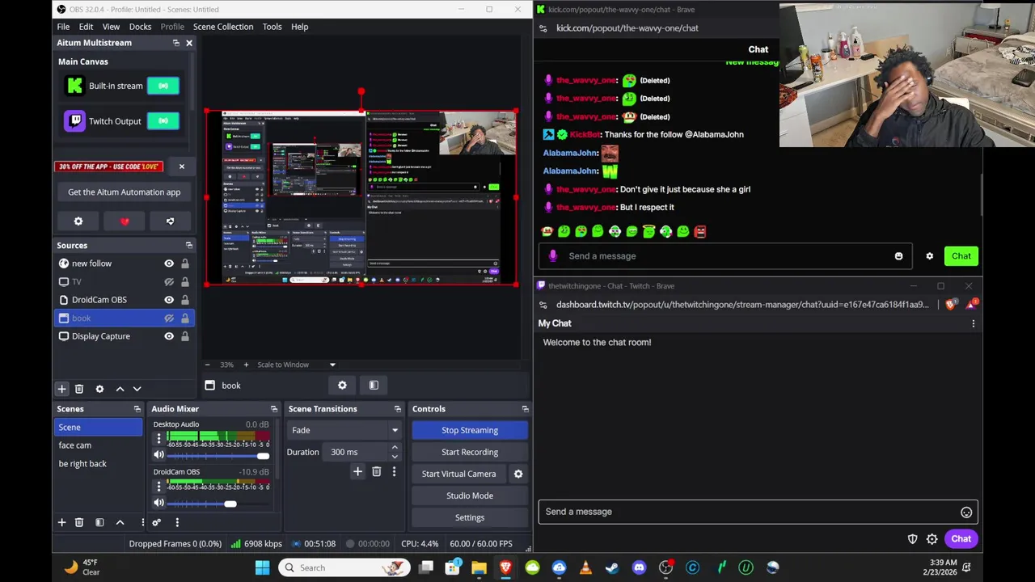
Task: Add a new scene with plus icon
Action: point(61,522)
